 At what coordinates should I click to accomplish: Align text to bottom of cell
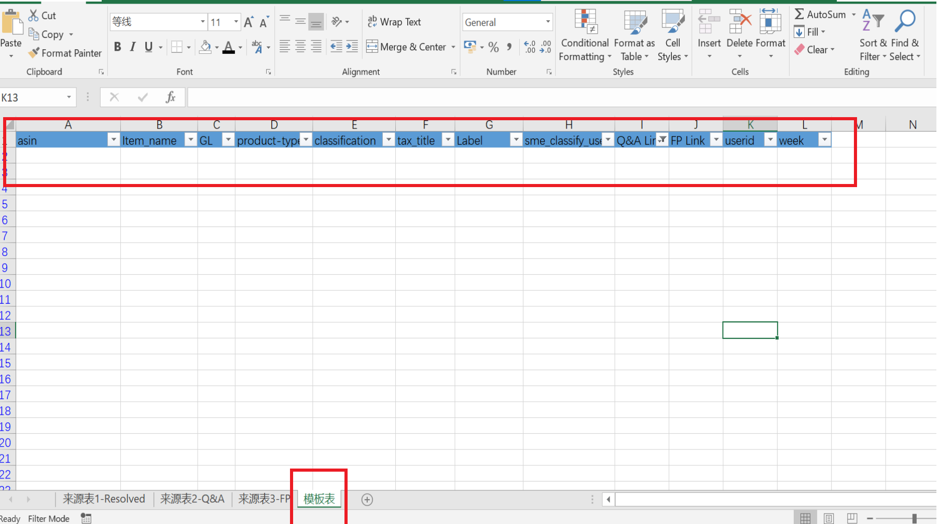pyautogui.click(x=316, y=21)
